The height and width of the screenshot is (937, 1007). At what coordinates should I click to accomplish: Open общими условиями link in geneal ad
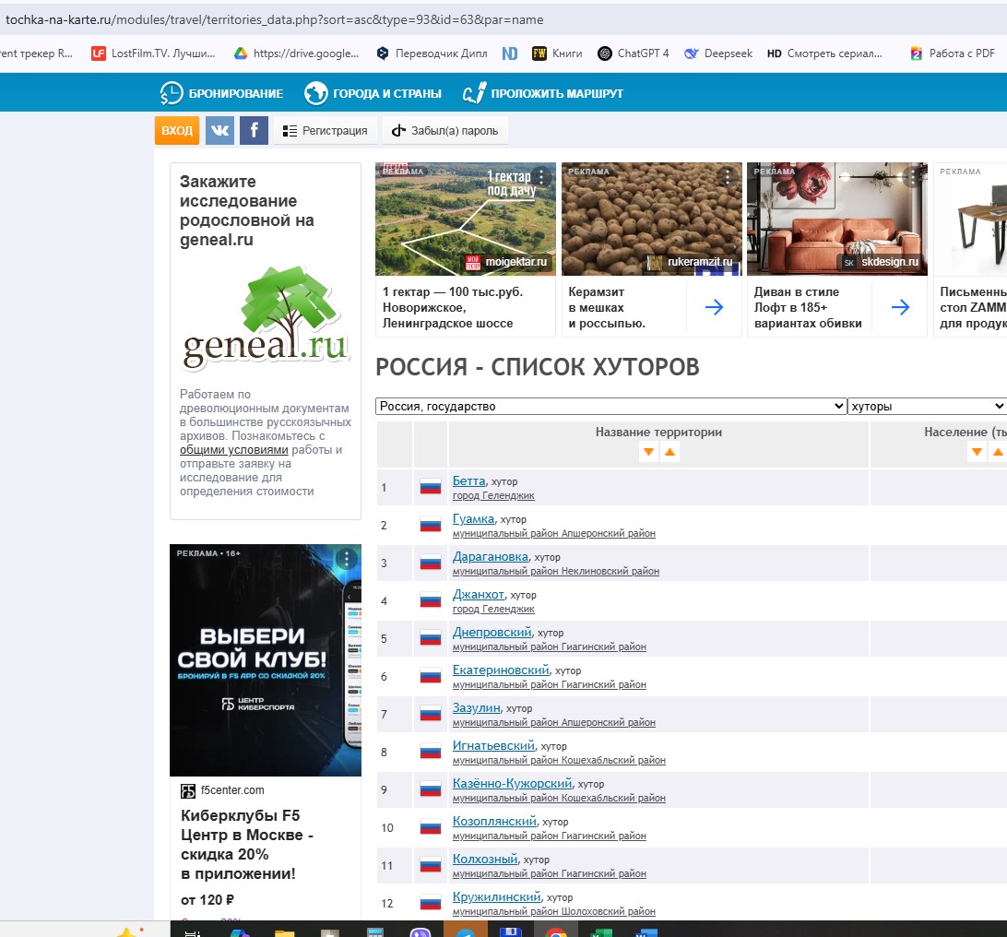click(234, 450)
